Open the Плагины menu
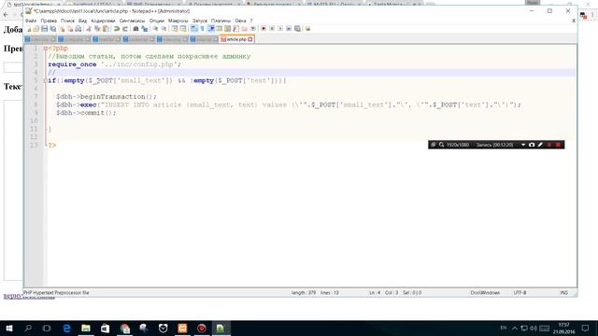This screenshot has height=336, width=598. 221,21
